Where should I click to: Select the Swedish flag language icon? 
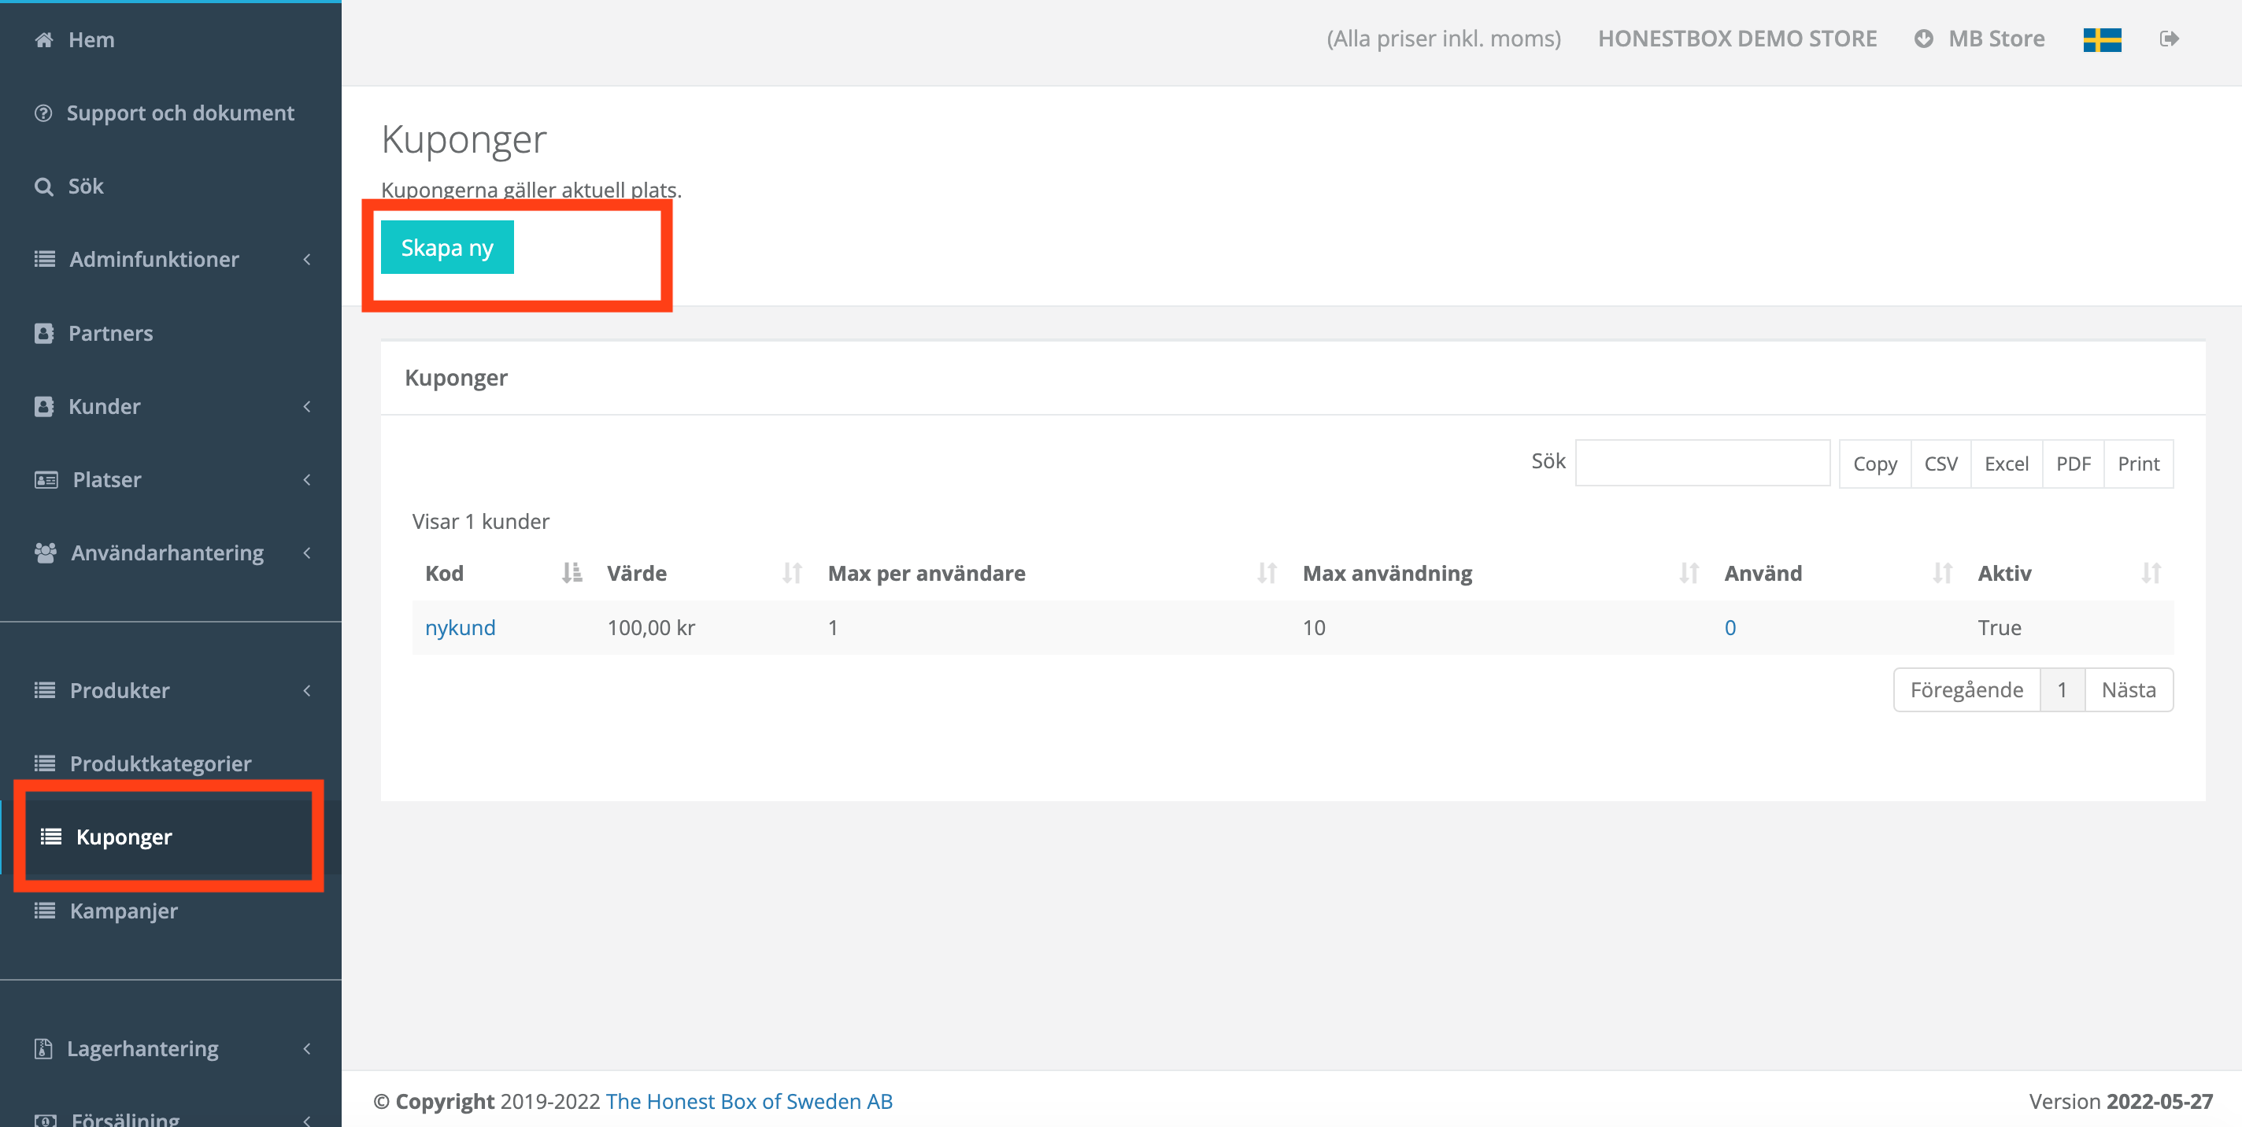click(2102, 39)
